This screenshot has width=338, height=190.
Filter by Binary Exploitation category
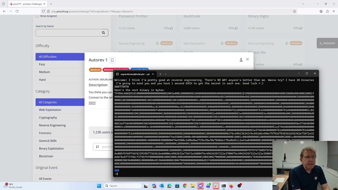click(60, 148)
